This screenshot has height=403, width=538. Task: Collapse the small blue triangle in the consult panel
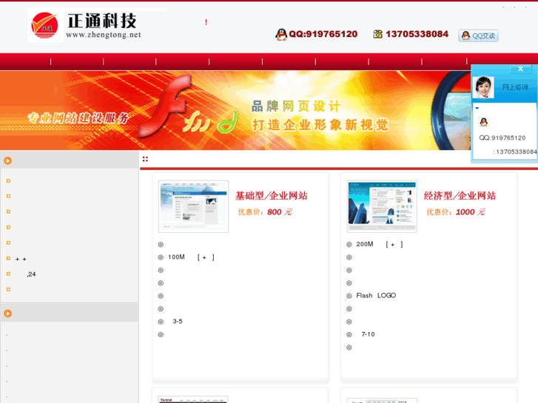[477, 109]
